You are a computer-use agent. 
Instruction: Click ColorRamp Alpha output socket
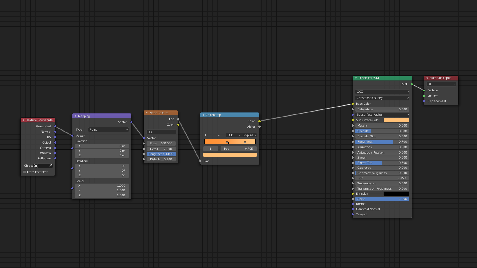[x=259, y=127]
